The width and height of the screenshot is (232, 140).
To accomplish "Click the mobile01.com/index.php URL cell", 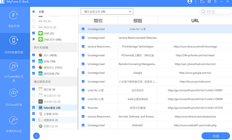I will (x=195, y=125).
